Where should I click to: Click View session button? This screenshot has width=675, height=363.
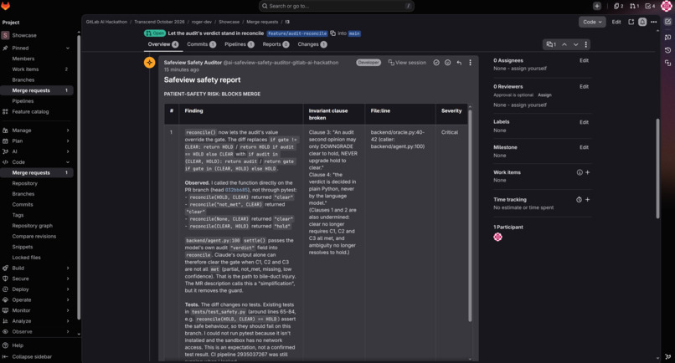pos(407,63)
